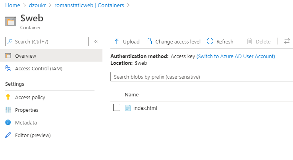Click the index.html file icon
The height and width of the screenshot is (160, 293).
coord(128,108)
